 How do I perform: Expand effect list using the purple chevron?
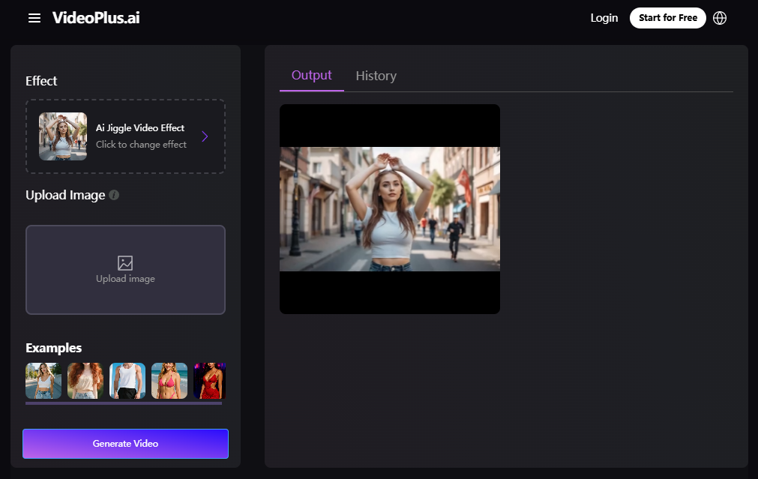tap(205, 136)
